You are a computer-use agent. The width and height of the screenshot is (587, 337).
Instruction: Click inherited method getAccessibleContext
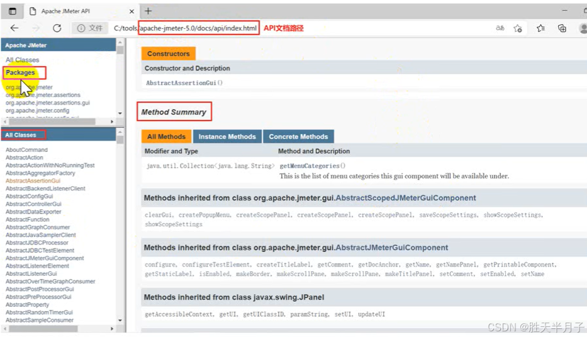coord(179,314)
